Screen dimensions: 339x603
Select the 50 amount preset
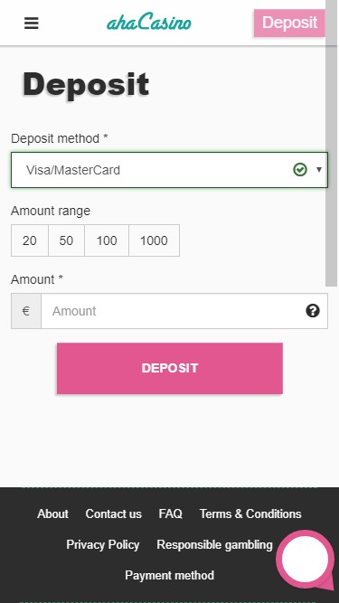pyautogui.click(x=66, y=240)
